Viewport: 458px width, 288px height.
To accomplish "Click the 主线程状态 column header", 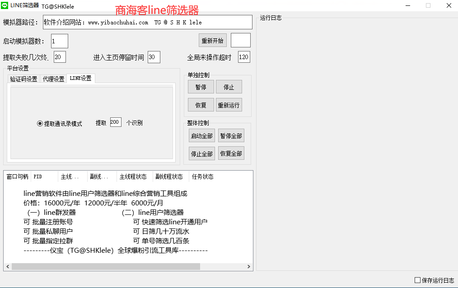I will point(134,177).
